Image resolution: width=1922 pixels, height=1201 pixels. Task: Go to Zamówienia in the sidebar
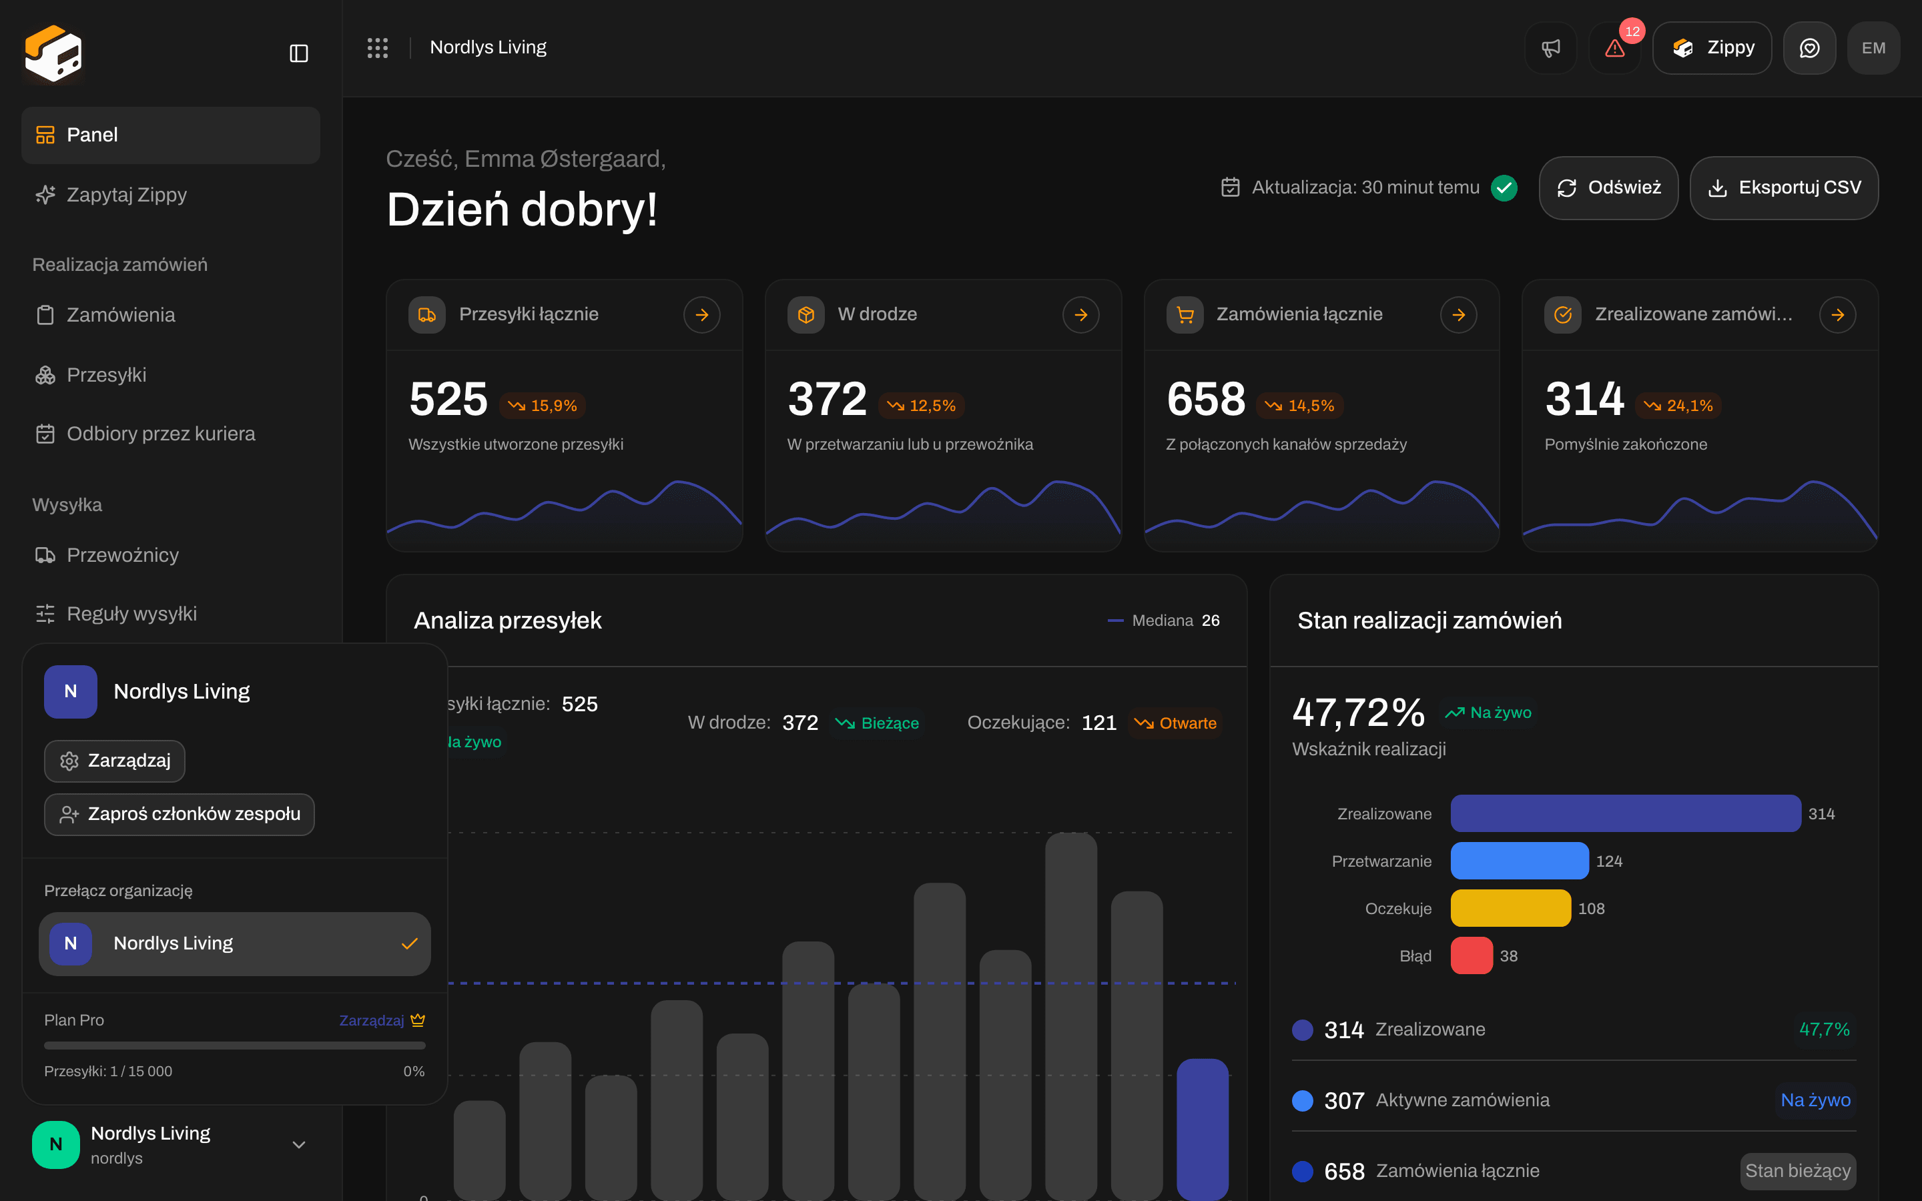(171, 314)
